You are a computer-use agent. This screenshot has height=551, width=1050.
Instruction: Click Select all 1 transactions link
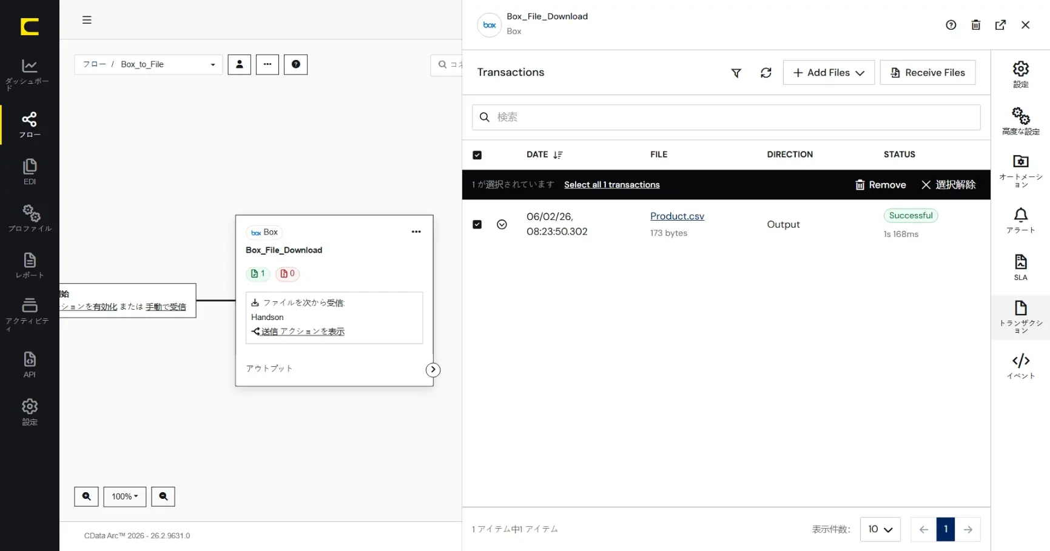(612, 185)
